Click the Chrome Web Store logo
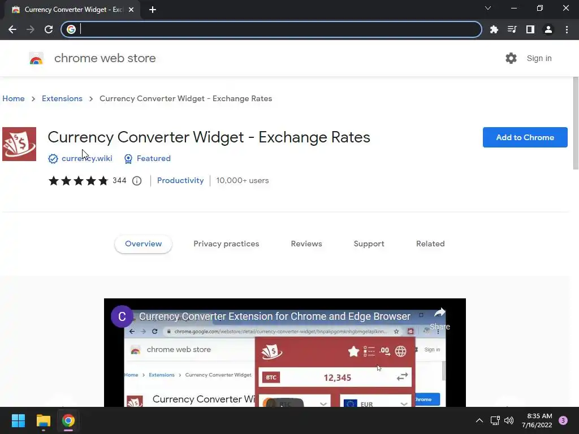The image size is (579, 434). (x=36, y=58)
